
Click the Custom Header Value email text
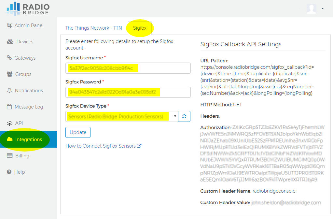tap(286, 202)
